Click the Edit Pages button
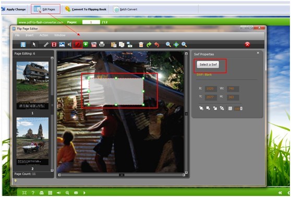 coord(46,9)
